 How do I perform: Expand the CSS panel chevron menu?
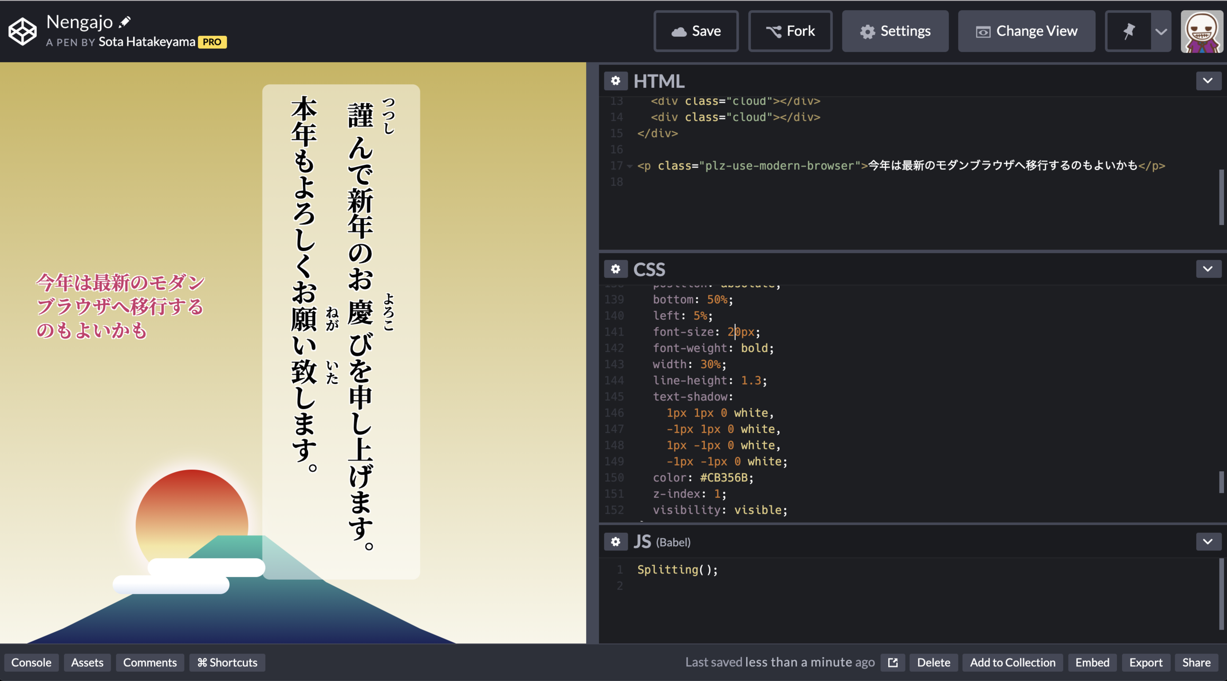[x=1208, y=269]
